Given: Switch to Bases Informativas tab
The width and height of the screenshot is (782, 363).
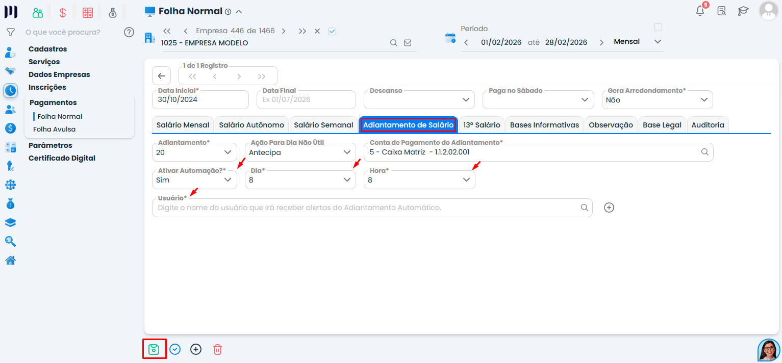Looking at the screenshot, I should coord(544,125).
